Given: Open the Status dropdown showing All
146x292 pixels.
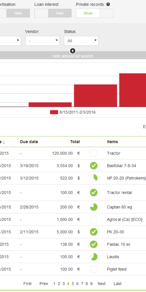Looking at the screenshot, I should 81,41.
